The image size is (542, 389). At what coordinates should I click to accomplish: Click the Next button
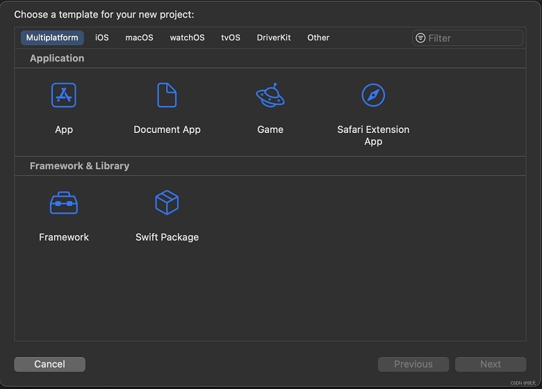tap(491, 364)
